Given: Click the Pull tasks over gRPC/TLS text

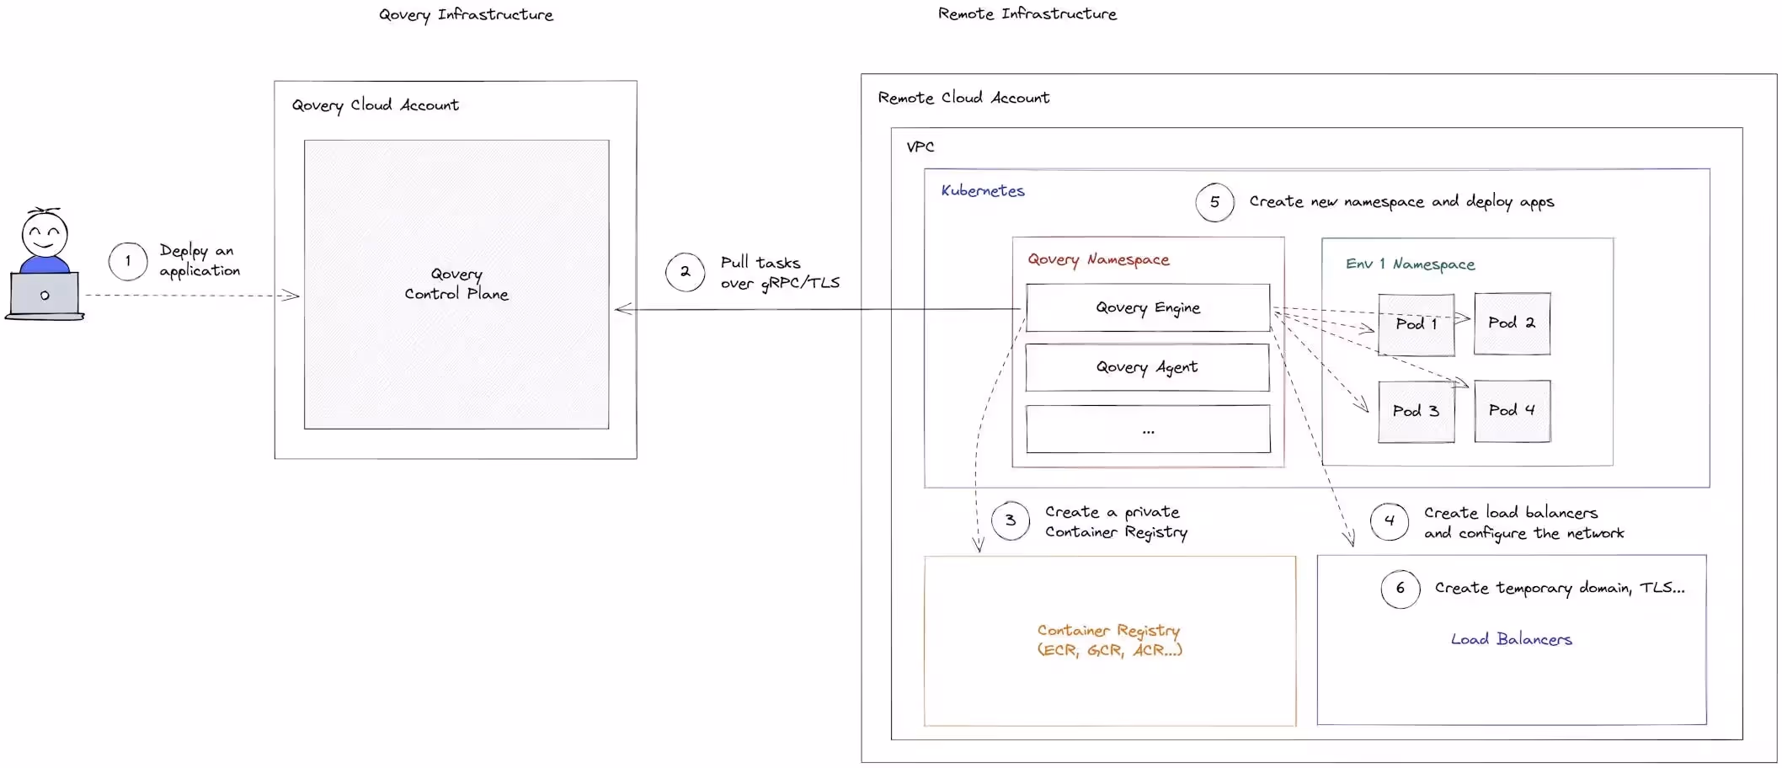Looking at the screenshot, I should click(780, 273).
